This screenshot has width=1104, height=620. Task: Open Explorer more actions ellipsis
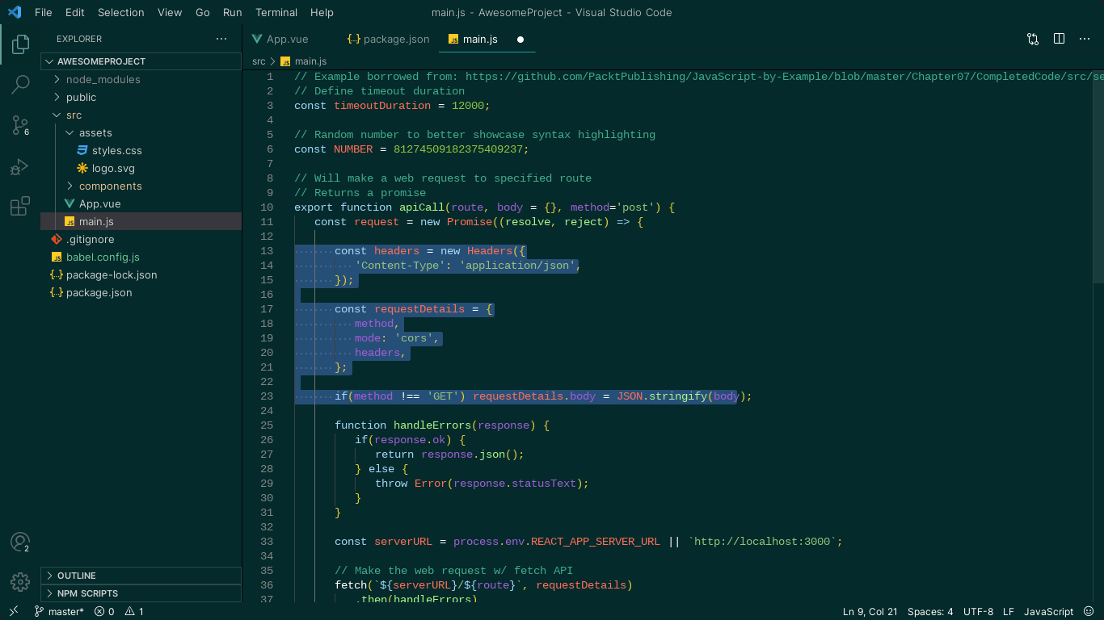pyautogui.click(x=221, y=39)
